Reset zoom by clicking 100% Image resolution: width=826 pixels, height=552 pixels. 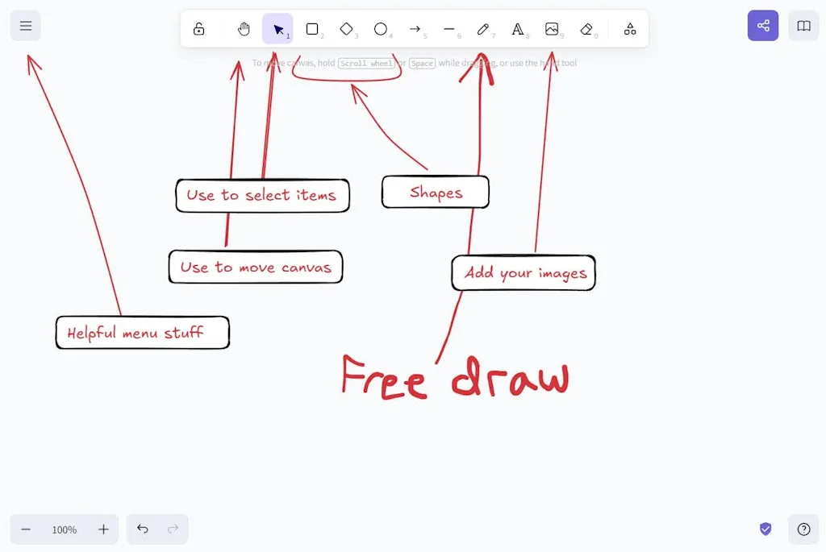coord(65,529)
